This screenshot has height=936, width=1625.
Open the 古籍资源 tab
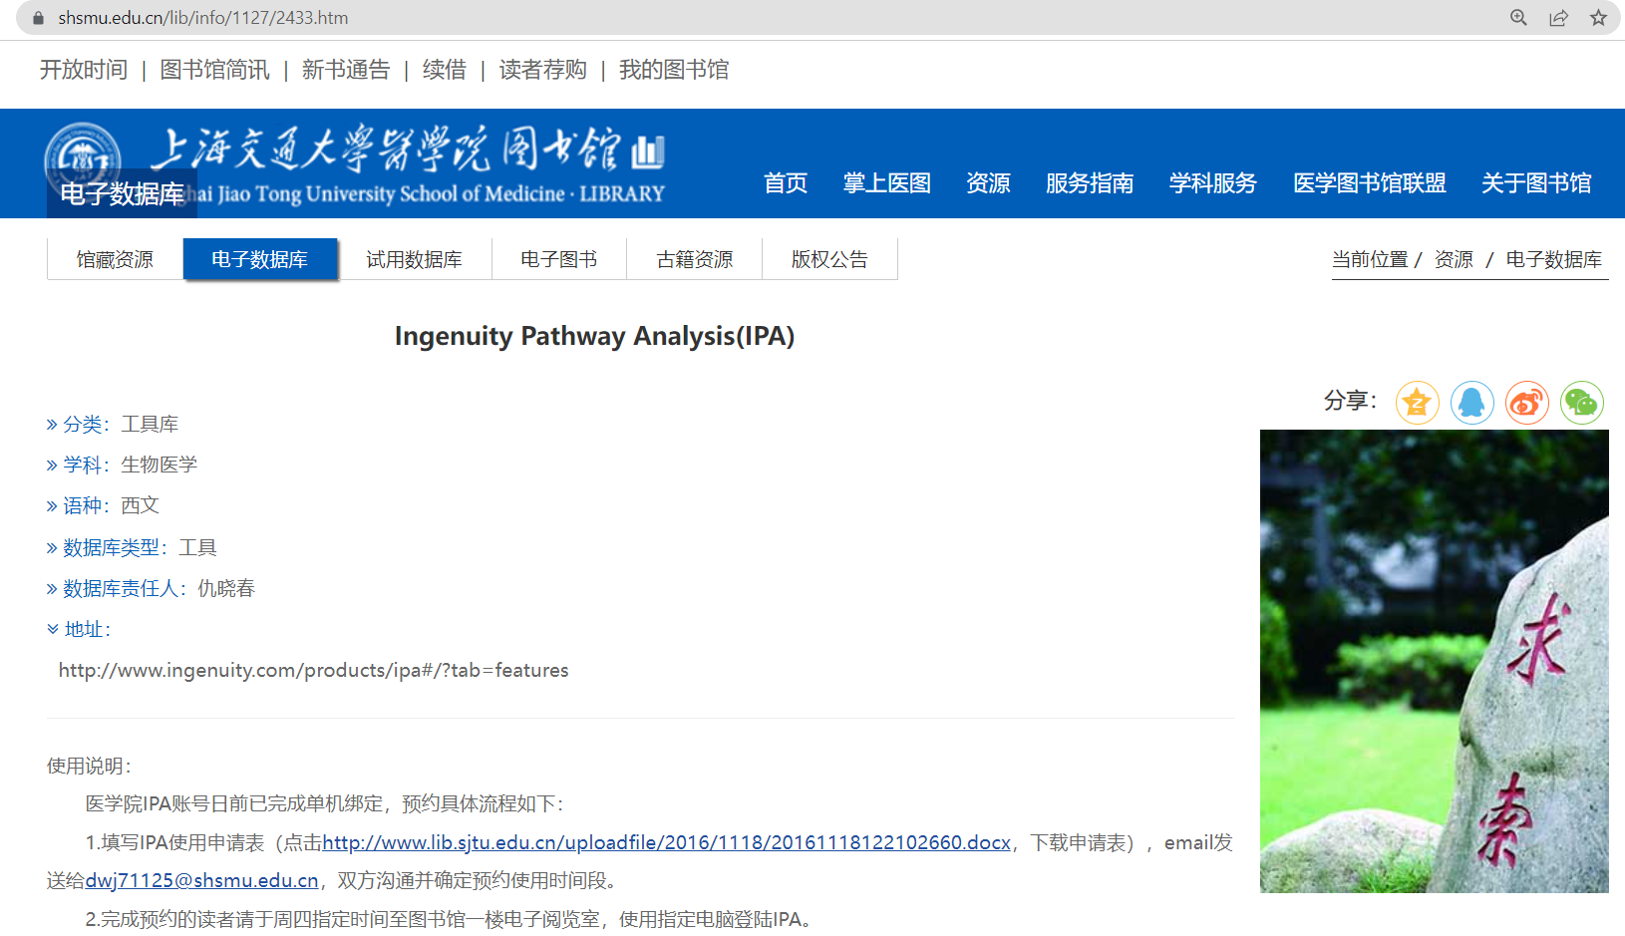tap(694, 259)
